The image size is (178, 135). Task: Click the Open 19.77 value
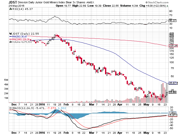[x=63, y=6]
